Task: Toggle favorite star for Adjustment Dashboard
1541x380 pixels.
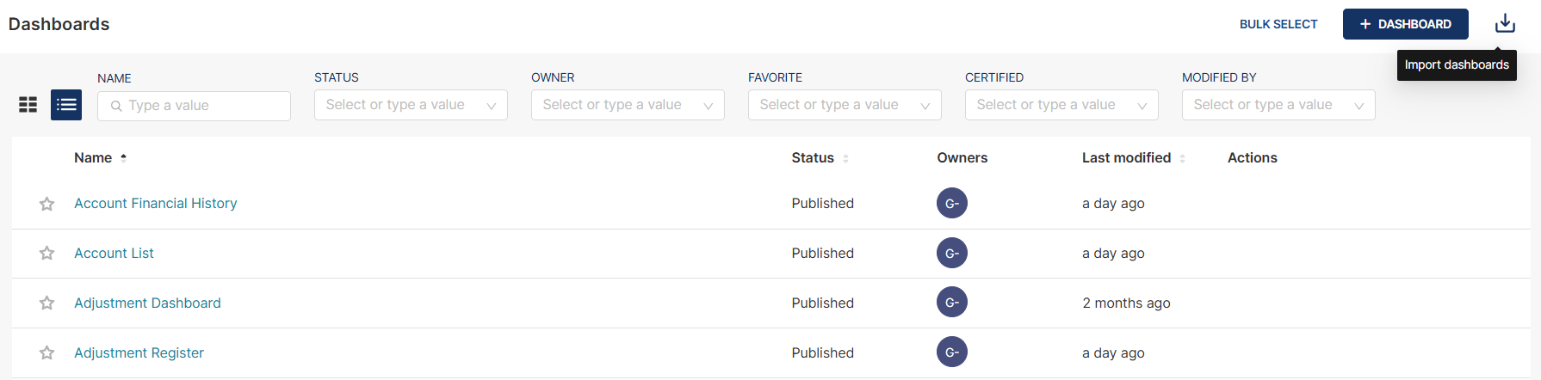Action: [x=47, y=303]
